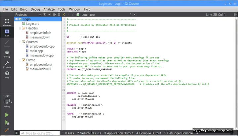
Task: Click the Line 25, Col 1 indicator
Action: pyautogui.click(x=216, y=15)
